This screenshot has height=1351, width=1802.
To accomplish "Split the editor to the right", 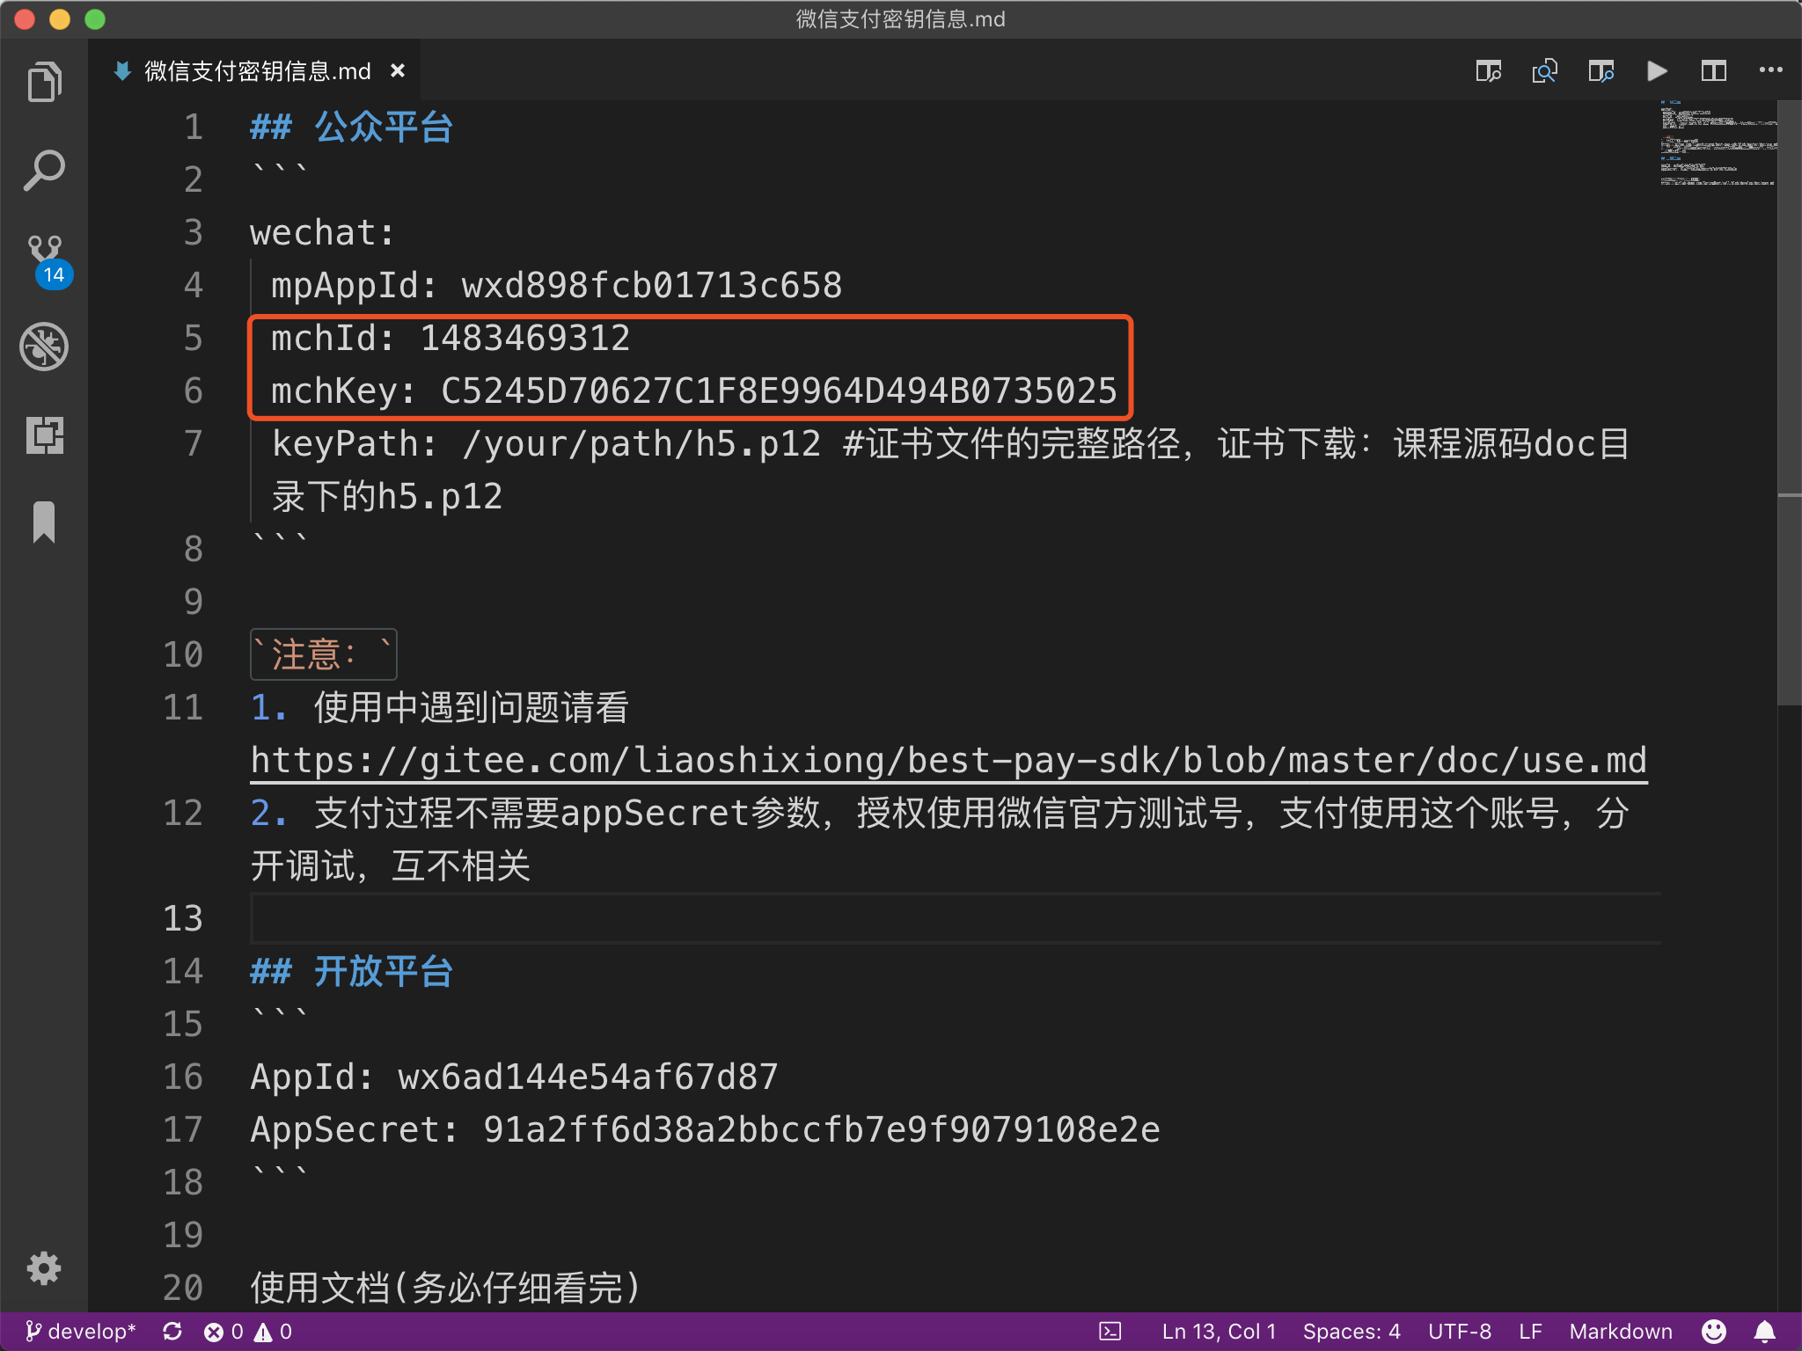I will (x=1713, y=70).
